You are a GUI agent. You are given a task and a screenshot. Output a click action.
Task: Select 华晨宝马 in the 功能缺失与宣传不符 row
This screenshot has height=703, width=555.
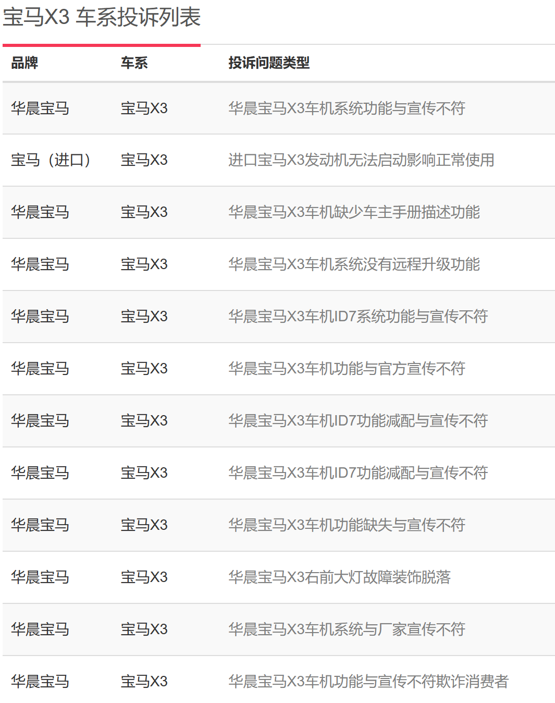coord(40,525)
